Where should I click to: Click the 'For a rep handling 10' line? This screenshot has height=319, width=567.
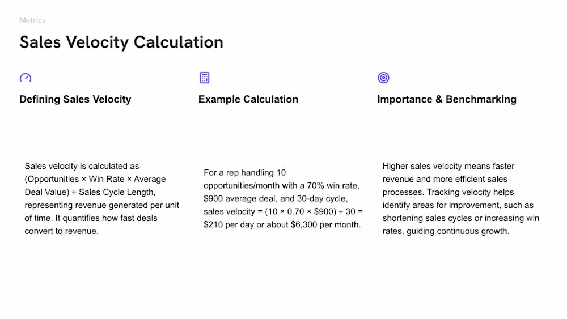tap(244, 173)
